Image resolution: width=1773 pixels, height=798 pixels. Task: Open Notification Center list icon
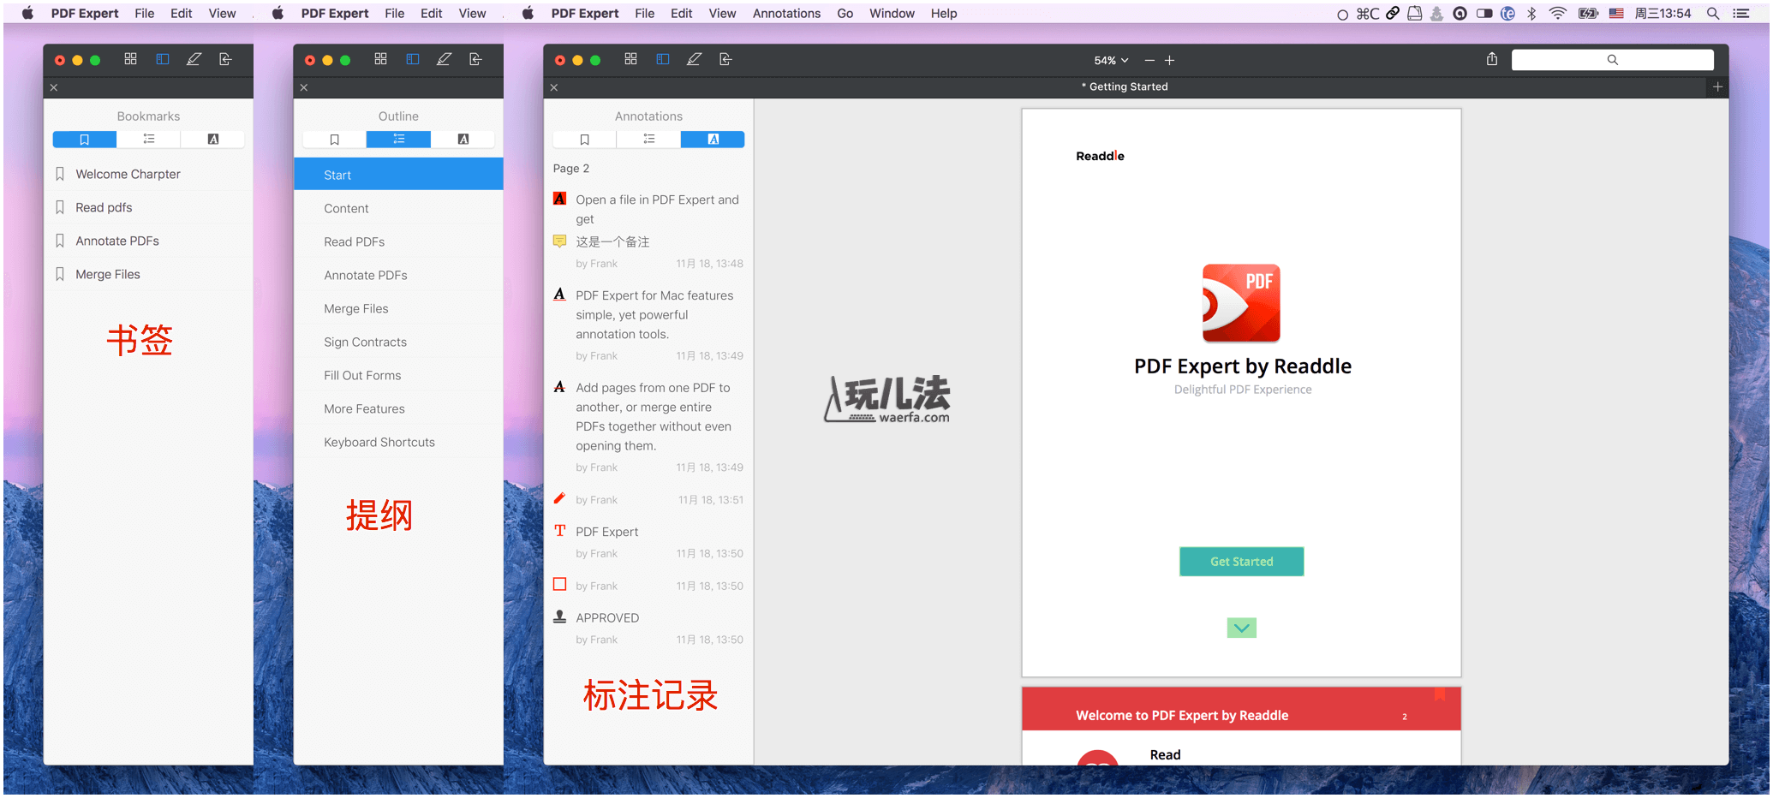pyautogui.click(x=1741, y=13)
